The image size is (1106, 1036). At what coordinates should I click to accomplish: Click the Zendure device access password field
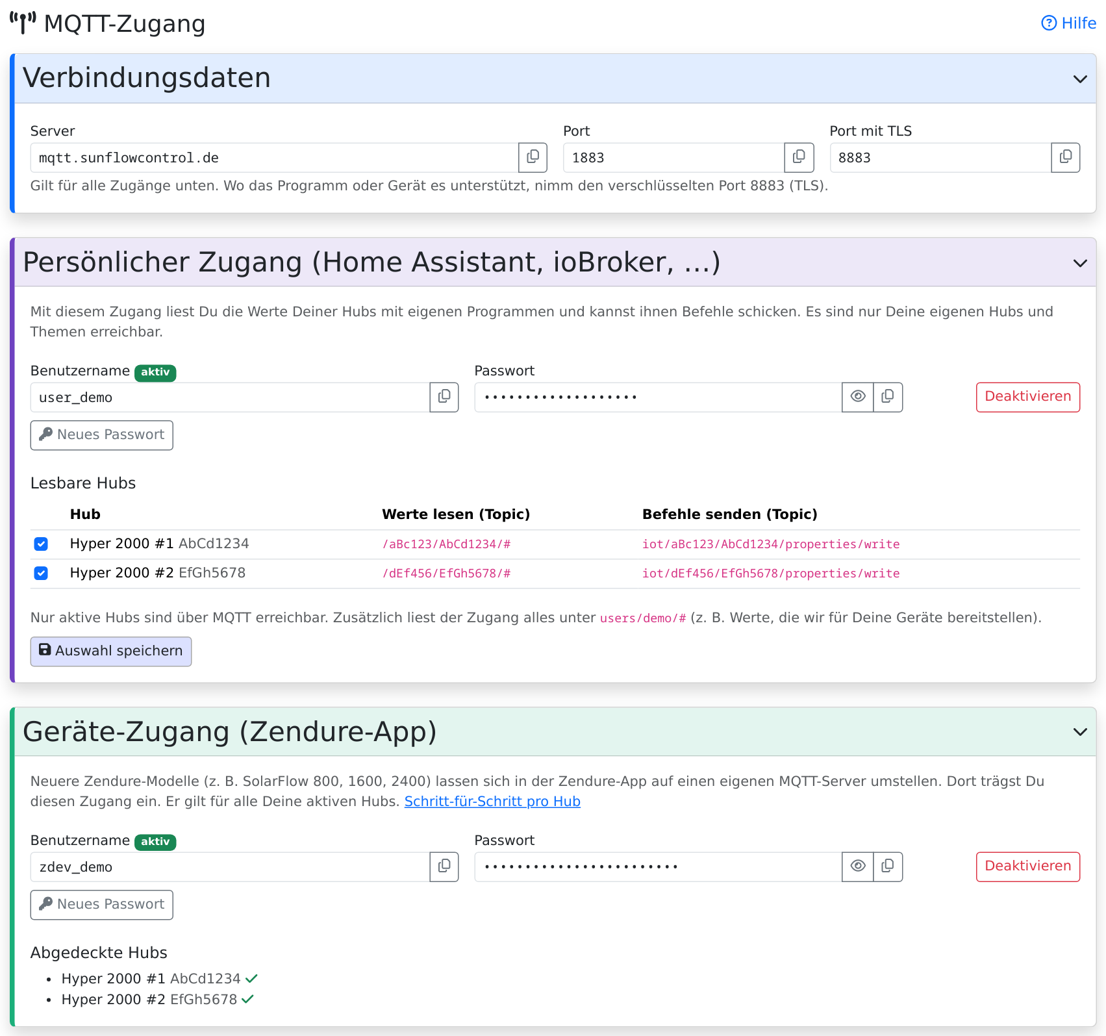[x=659, y=866]
